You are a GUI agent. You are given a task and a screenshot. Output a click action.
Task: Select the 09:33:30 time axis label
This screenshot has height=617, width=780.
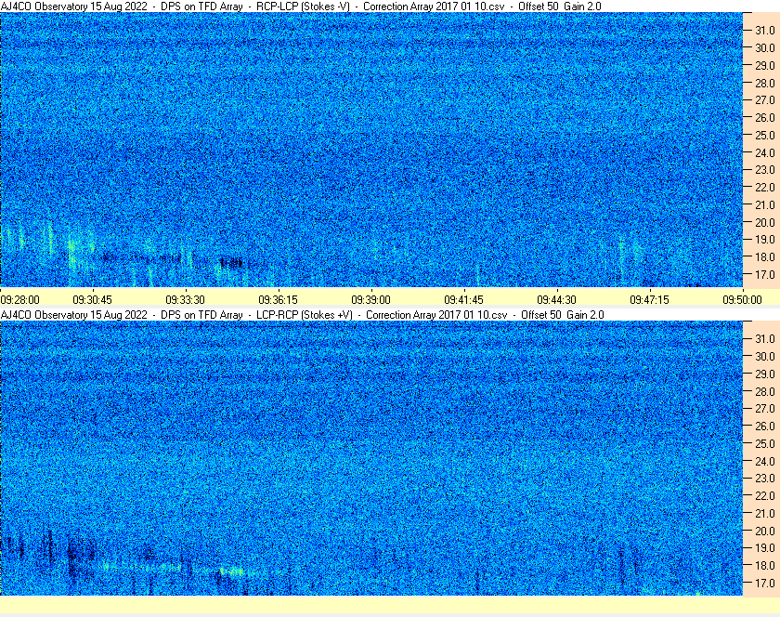(185, 300)
